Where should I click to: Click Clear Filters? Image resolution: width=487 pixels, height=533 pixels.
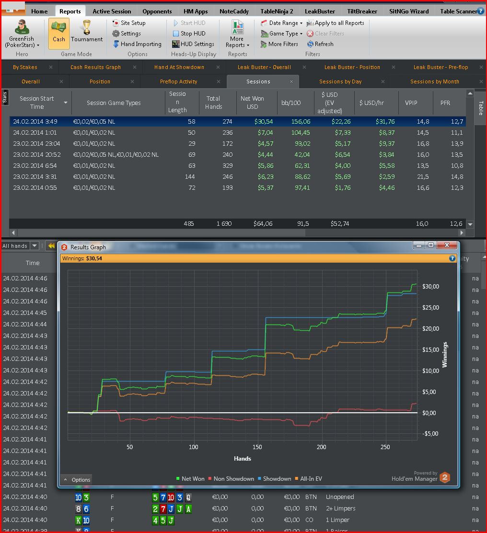click(x=325, y=34)
